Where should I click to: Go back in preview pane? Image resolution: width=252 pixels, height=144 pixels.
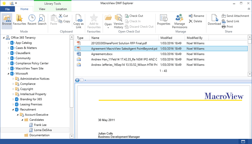tap(77, 80)
